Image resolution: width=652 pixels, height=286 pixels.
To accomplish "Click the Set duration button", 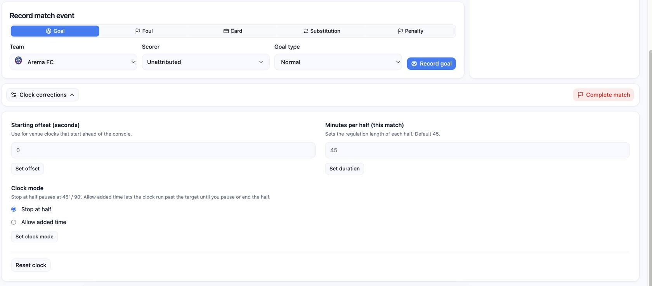I will click(345, 169).
